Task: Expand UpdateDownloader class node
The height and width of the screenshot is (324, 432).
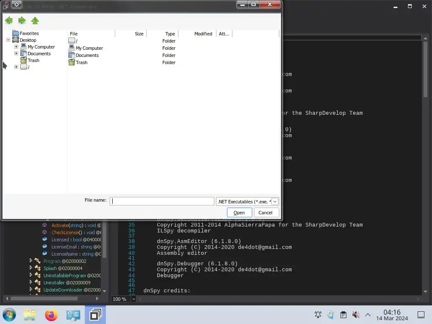Action: [x=31, y=289]
